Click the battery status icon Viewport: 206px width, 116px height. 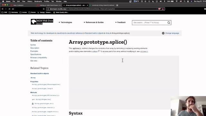[x=172, y=1]
